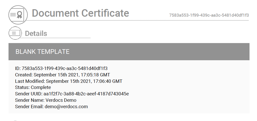Click the Complete status value
257x121 pixels.
tap(41, 87)
